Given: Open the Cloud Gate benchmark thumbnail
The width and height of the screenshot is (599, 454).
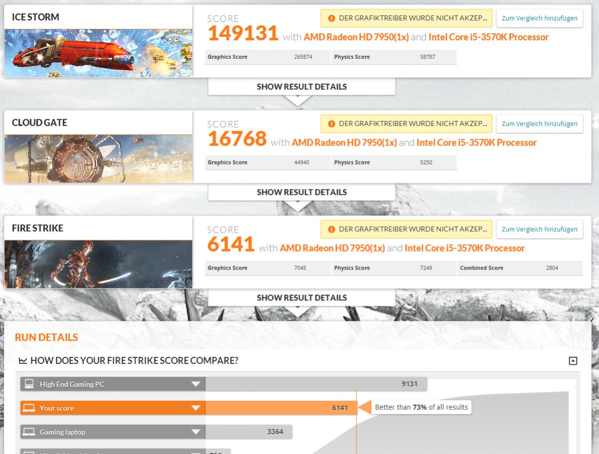Looking at the screenshot, I should point(98,159).
